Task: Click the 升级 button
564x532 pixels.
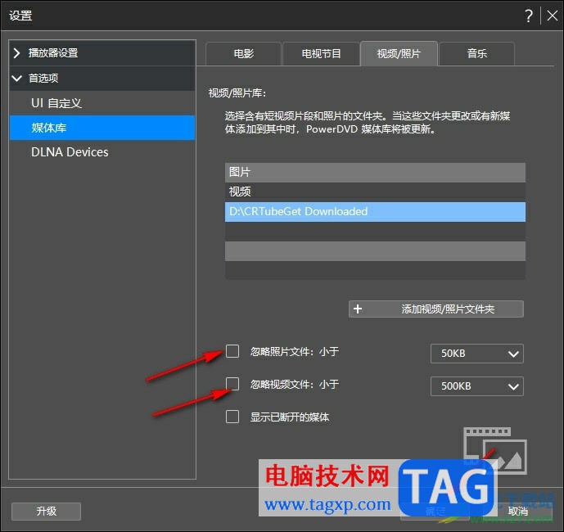Action: (46, 512)
